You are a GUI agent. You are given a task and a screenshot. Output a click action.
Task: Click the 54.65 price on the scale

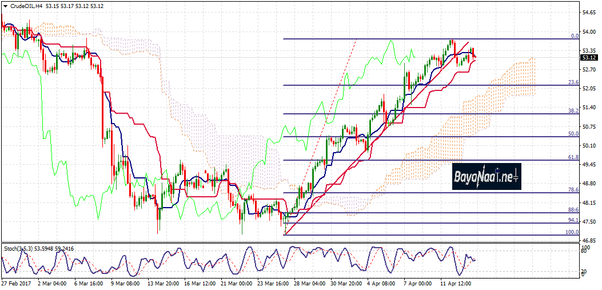click(x=589, y=12)
